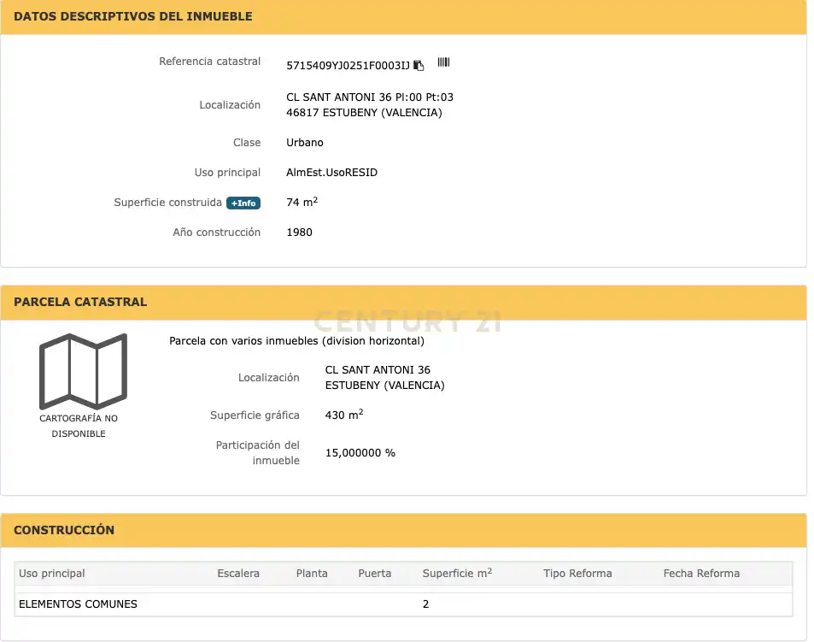Open the +Info badge for Superficie construida
Image resolution: width=814 pixels, height=642 pixels.
(x=243, y=203)
